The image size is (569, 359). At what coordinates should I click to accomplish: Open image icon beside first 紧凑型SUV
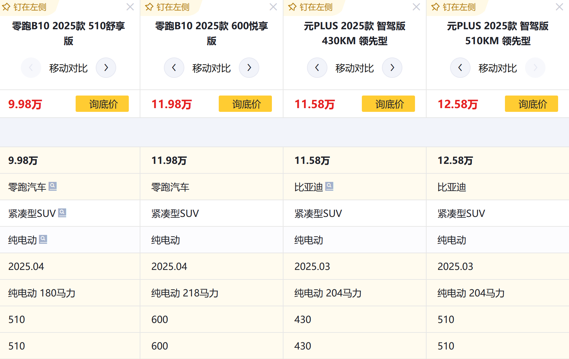[x=62, y=213]
